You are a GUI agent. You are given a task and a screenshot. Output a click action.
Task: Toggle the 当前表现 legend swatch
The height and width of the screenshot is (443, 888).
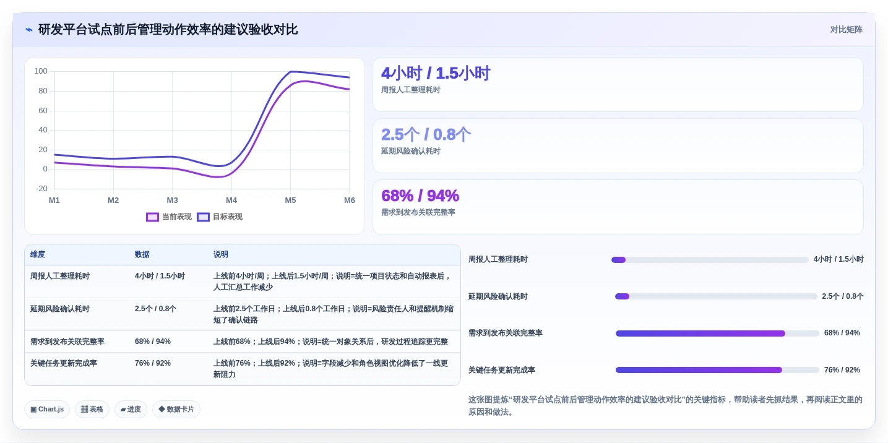[153, 217]
